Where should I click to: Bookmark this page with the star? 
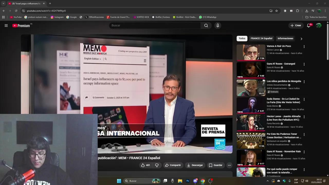pos(277,11)
